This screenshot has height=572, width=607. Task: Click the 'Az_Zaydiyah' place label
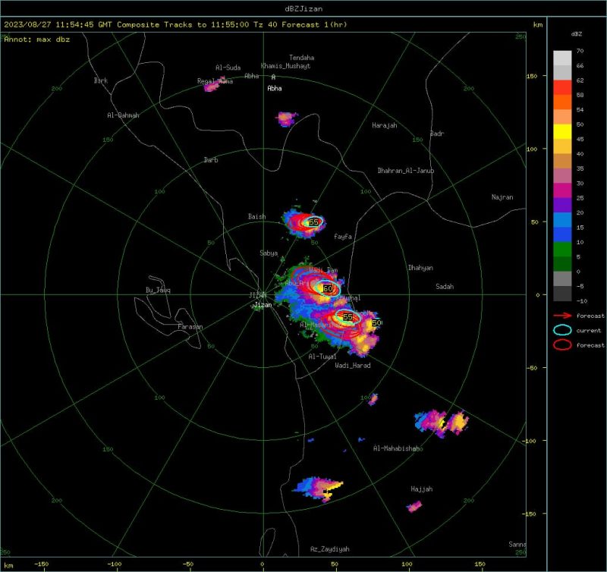tap(330, 549)
